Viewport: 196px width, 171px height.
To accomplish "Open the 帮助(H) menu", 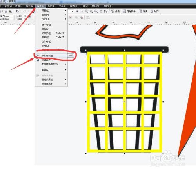I will tap(107, 6).
